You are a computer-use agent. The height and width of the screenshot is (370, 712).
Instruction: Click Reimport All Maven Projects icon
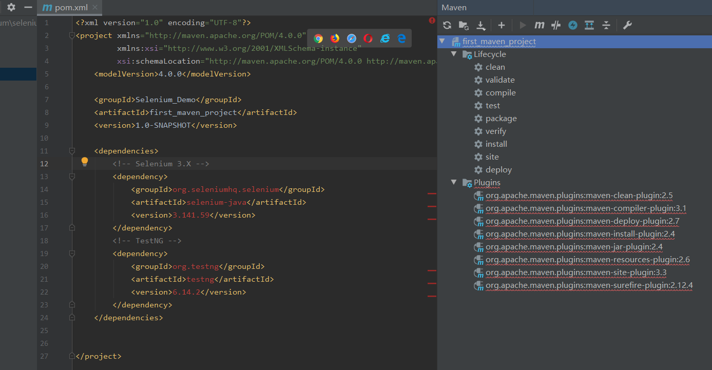tap(447, 25)
